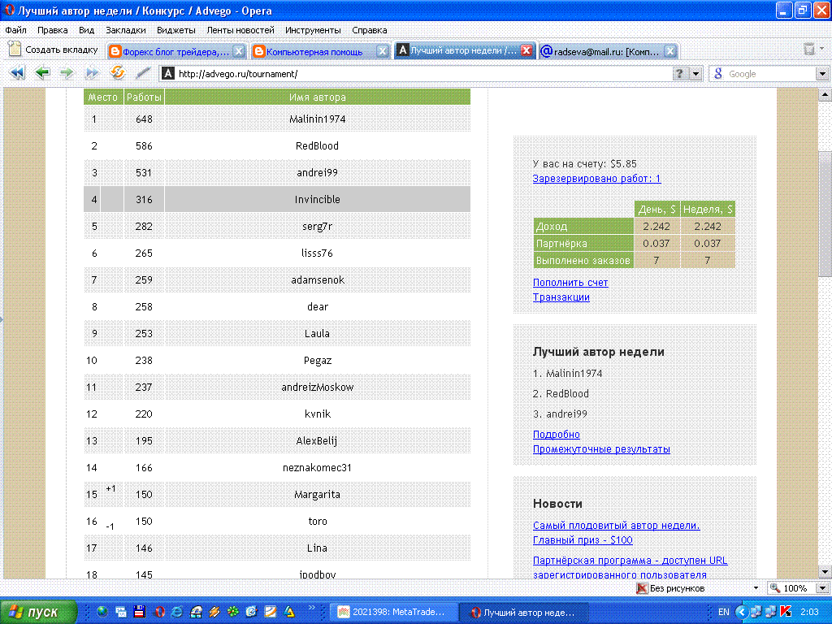The height and width of the screenshot is (624, 832).
Task: Click the Google icon in the search field
Action: click(718, 73)
